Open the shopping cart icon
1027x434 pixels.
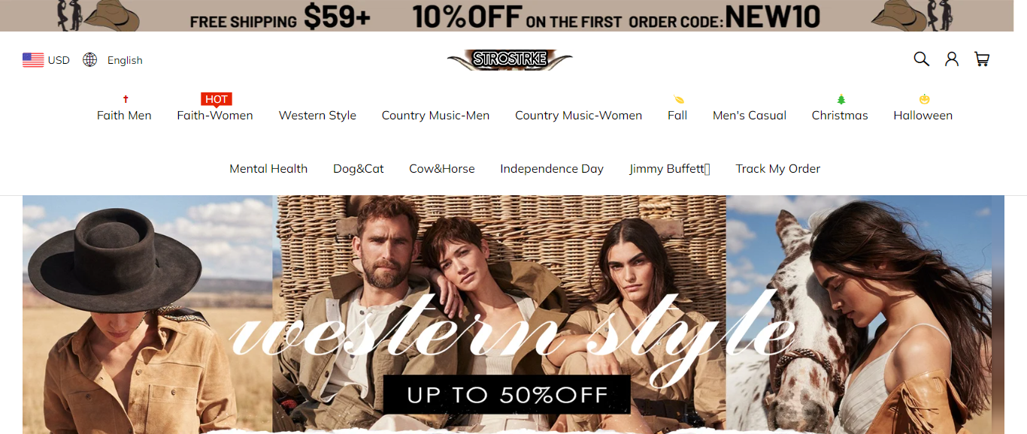pyautogui.click(x=982, y=59)
